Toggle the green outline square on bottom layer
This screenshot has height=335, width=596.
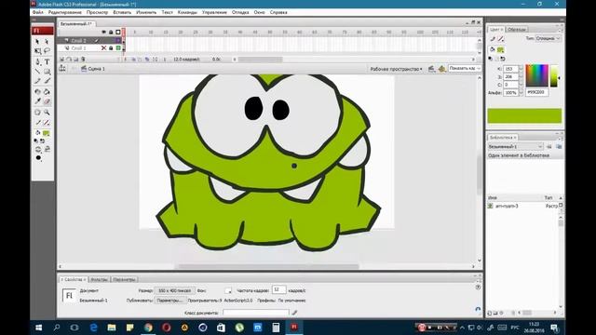[x=118, y=48]
